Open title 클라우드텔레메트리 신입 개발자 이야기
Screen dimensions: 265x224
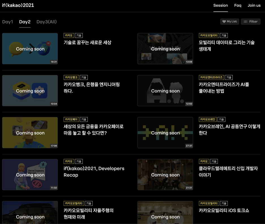click(228, 172)
